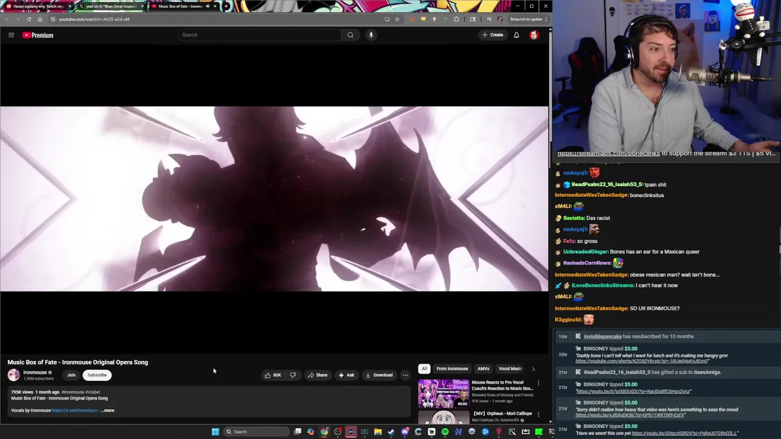The height and width of the screenshot is (439, 781).
Task: Select the 'Music Box of Fate' tab
Action: 181,6
